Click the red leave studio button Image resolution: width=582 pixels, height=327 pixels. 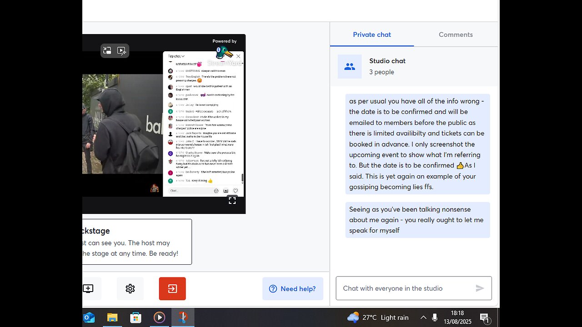tap(172, 288)
